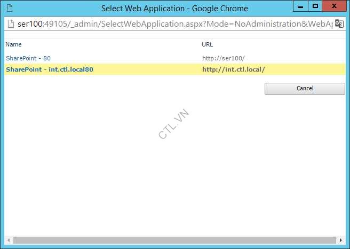The image size is (350, 249).
Task: Maximize the Select Web Application window
Action: [x=315, y=6]
